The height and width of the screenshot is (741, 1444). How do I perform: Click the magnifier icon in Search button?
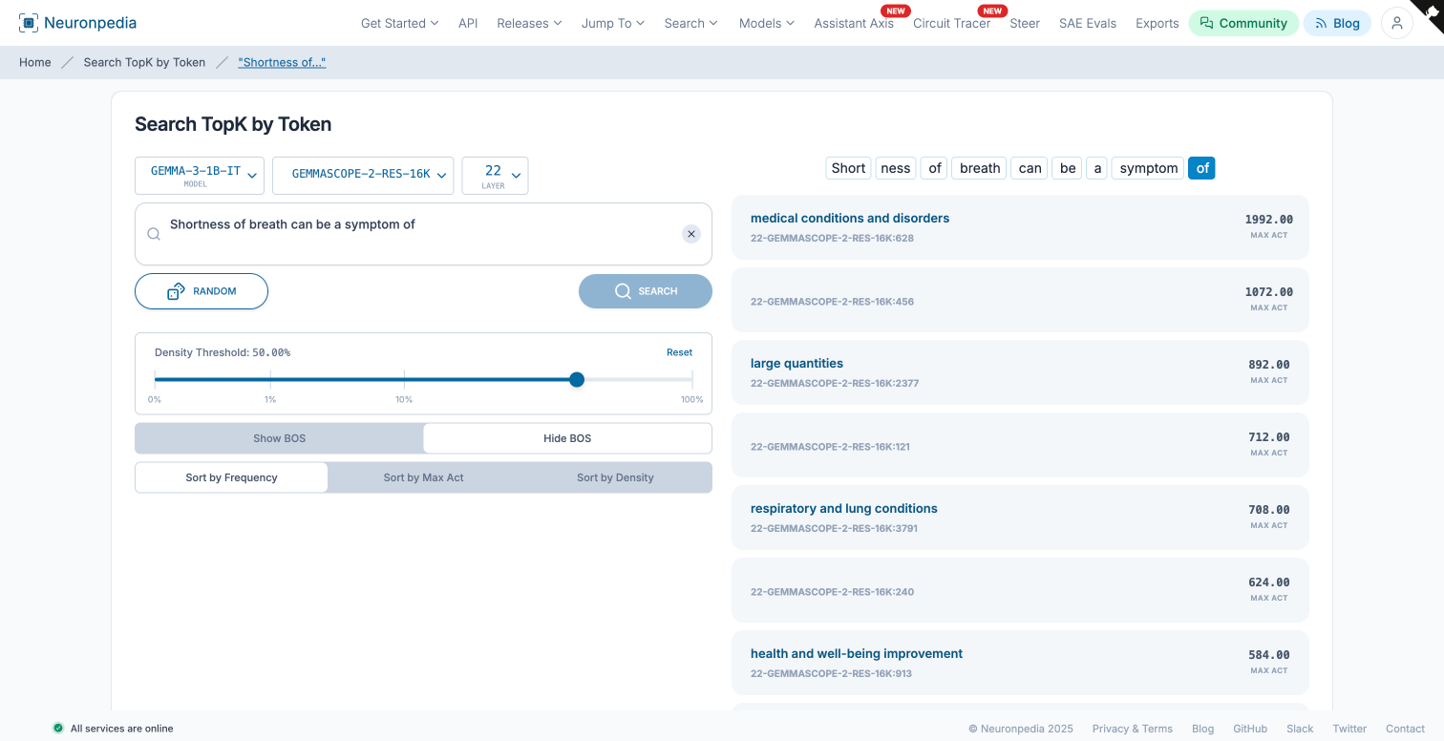(623, 291)
